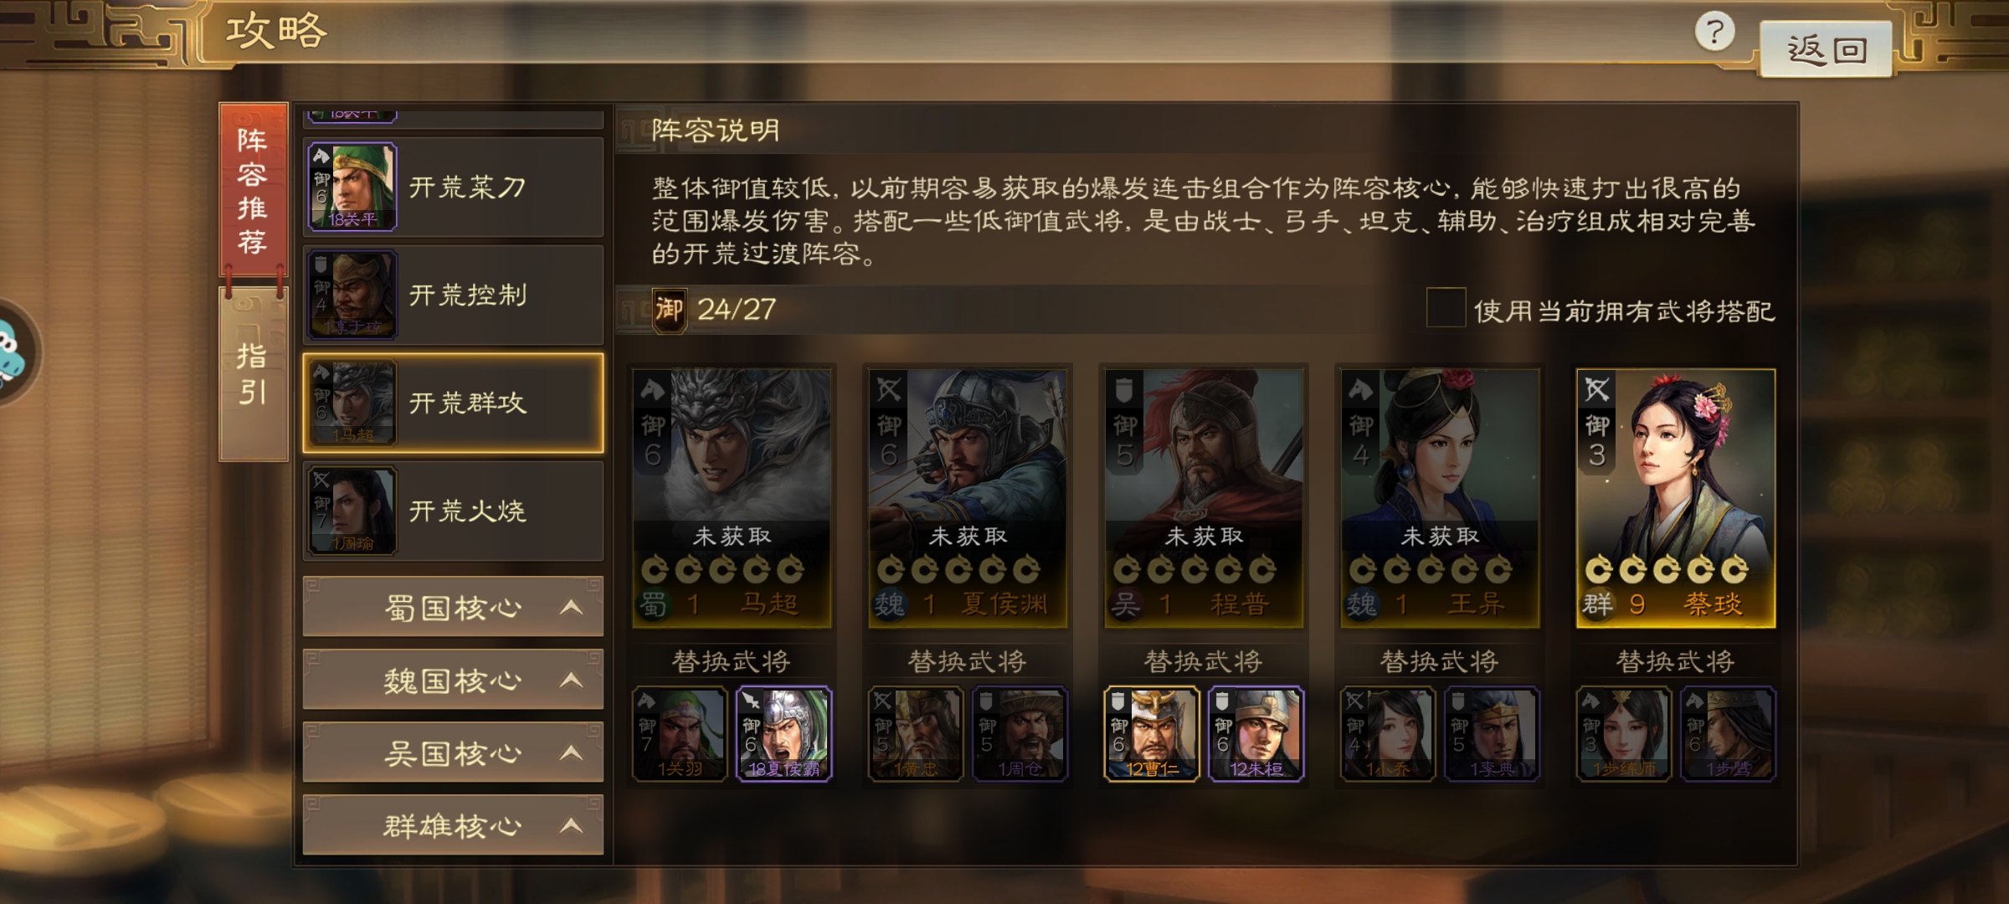Expand the 群雄核心 section

click(x=453, y=825)
